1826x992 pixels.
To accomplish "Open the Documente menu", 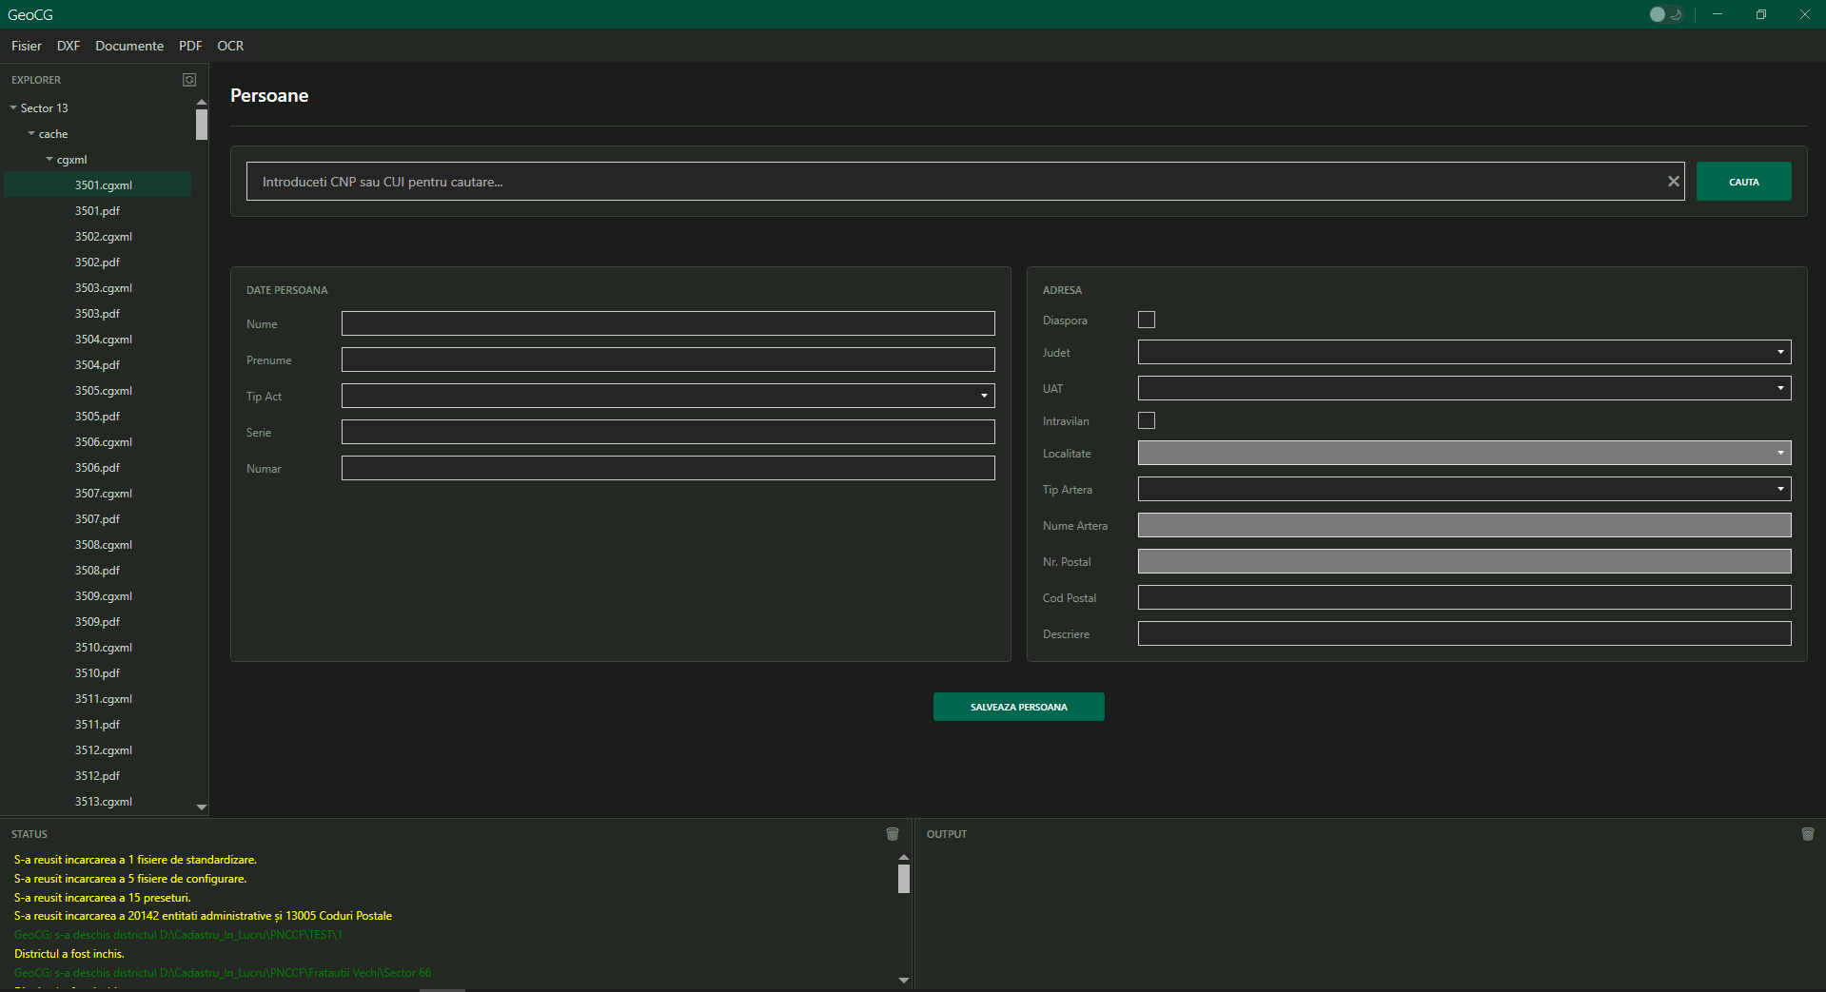I will [129, 46].
